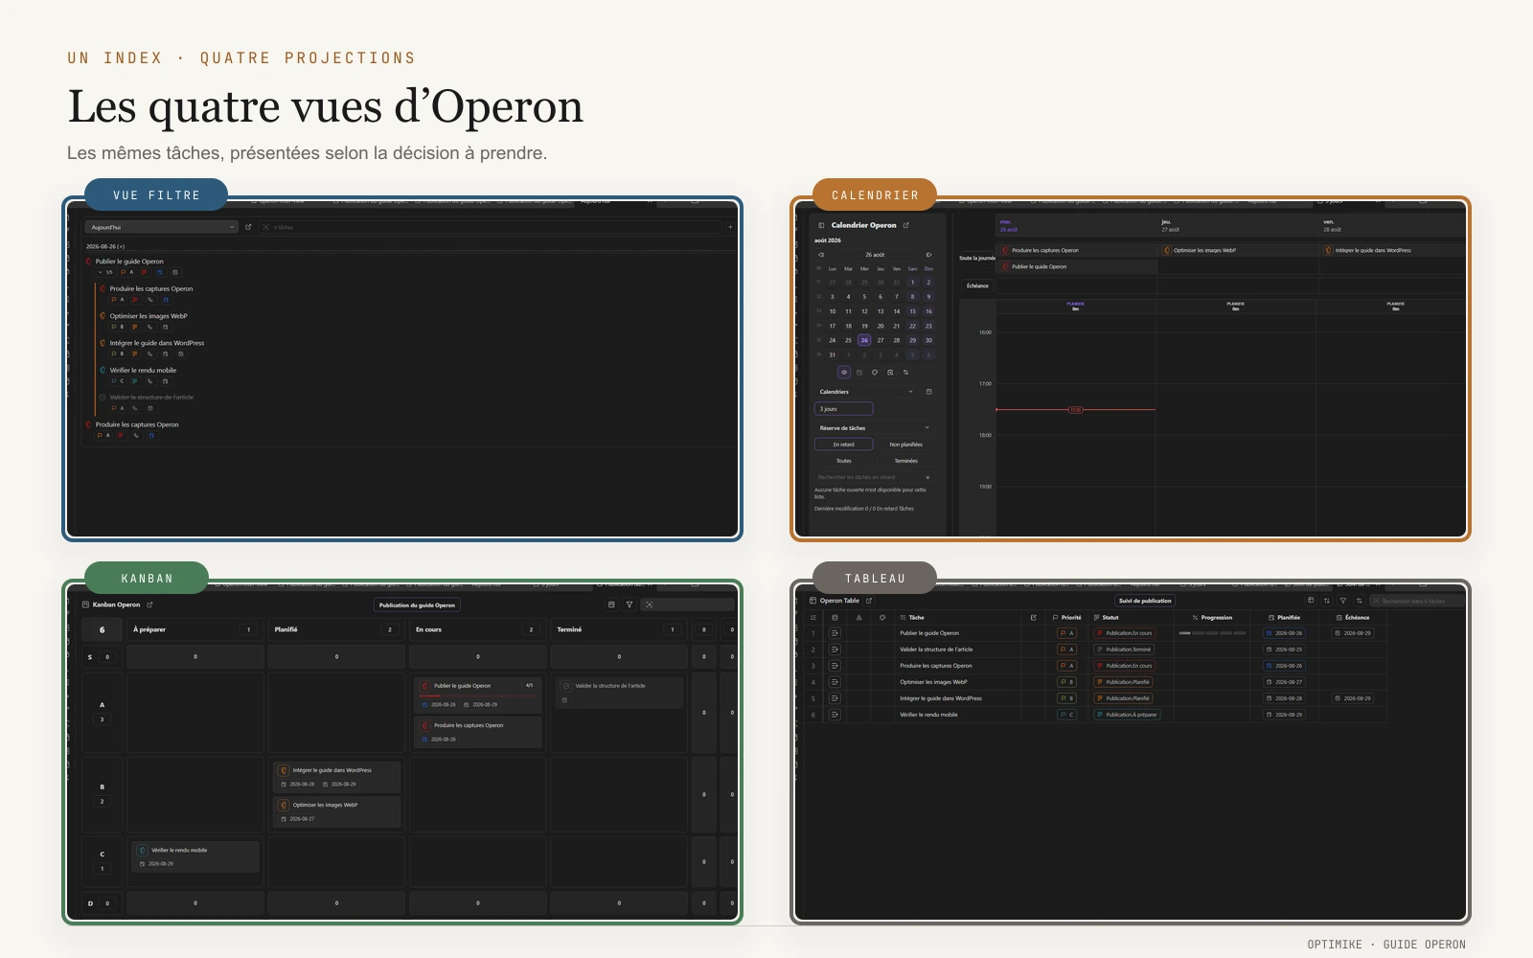Image resolution: width=1533 pixels, height=958 pixels.
Task: Expand the 2026-08-26 date group header
Action: click(105, 246)
